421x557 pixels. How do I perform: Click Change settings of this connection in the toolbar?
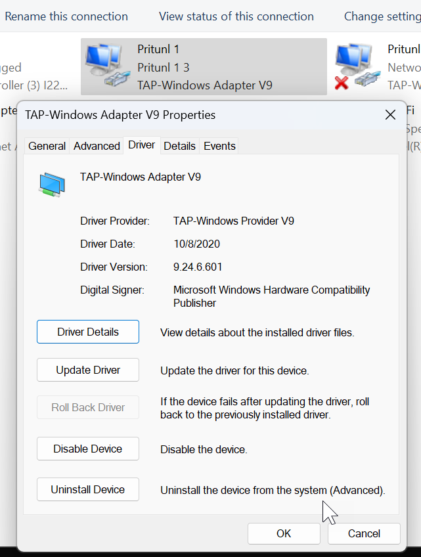[382, 16]
